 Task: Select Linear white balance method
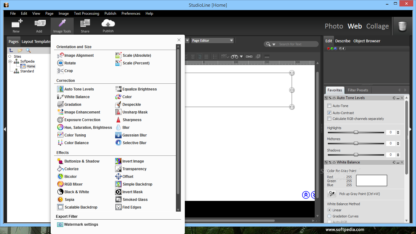point(329,210)
